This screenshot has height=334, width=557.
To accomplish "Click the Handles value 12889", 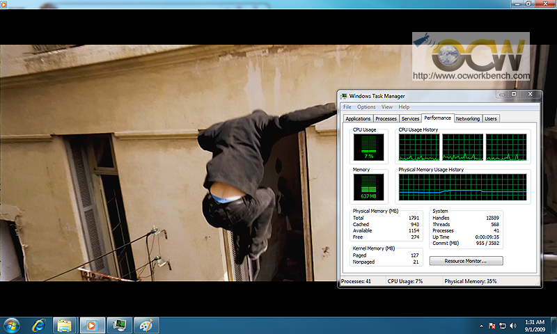I will point(492,218).
